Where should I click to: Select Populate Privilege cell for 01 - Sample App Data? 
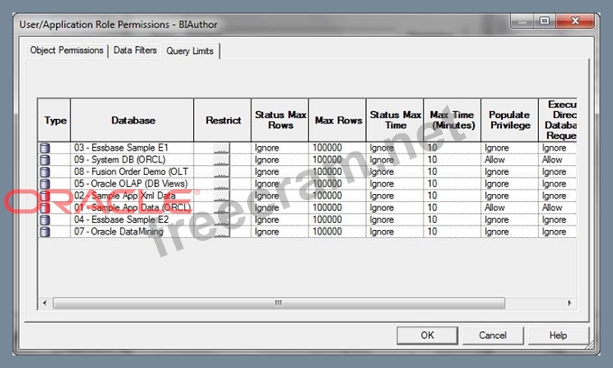coord(510,207)
